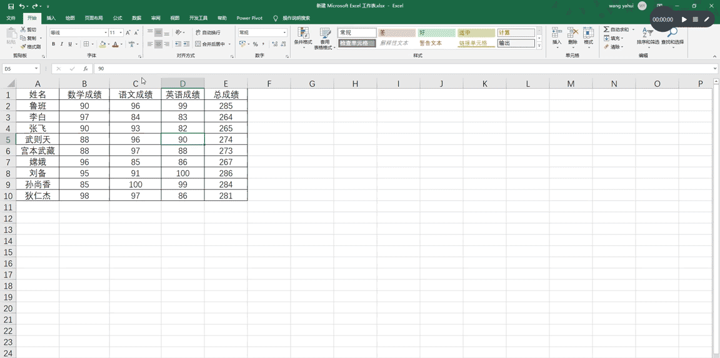Image resolution: width=720 pixels, height=358 pixels.
Task: Center cell text horizontally
Action: pos(158,44)
